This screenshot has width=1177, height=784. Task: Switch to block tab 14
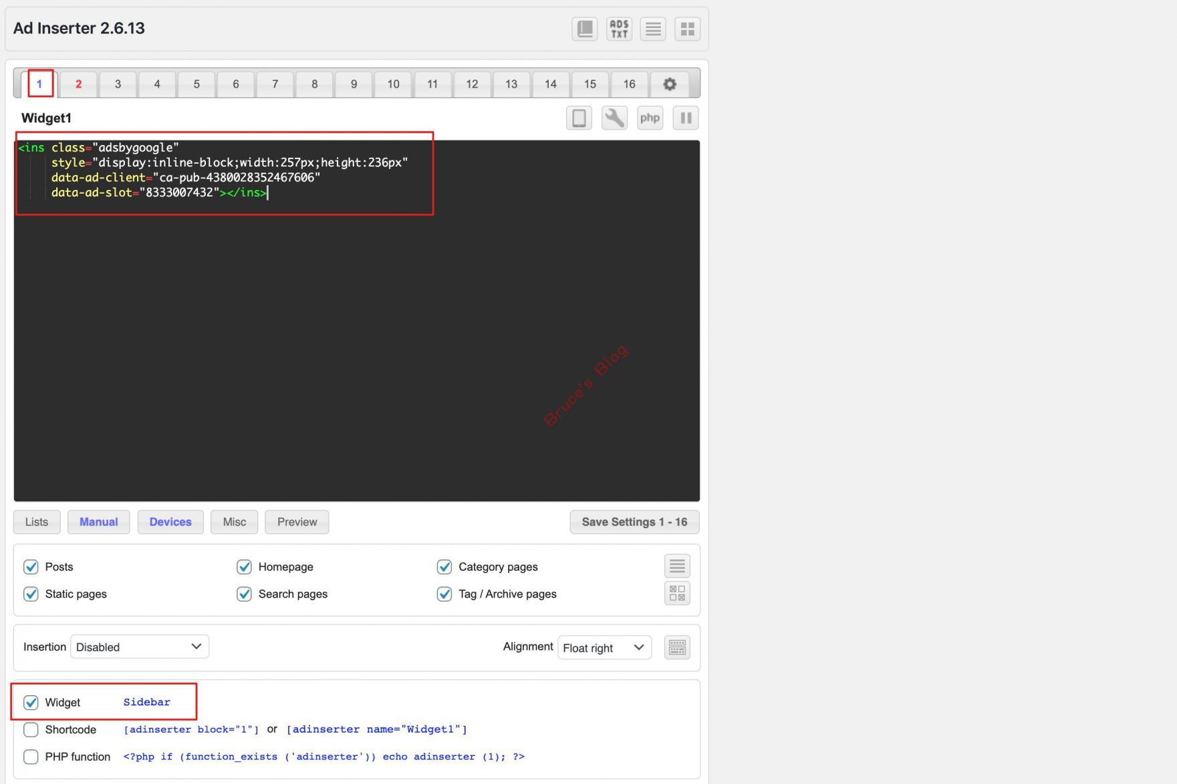click(x=551, y=84)
